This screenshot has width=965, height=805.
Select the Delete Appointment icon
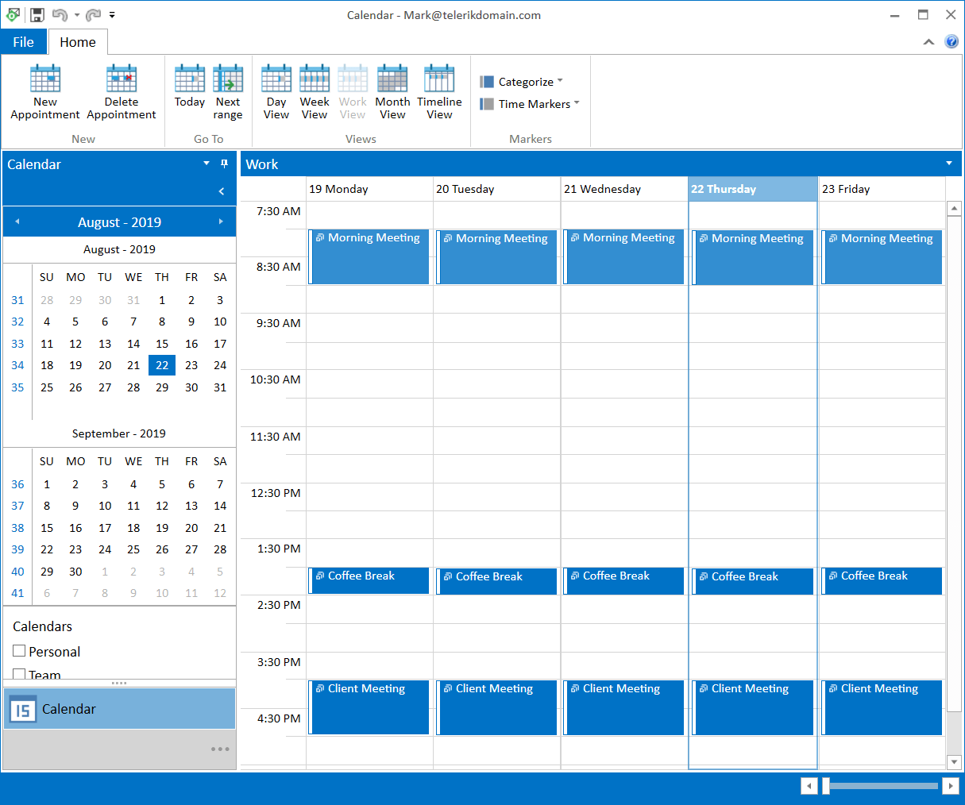click(x=121, y=90)
